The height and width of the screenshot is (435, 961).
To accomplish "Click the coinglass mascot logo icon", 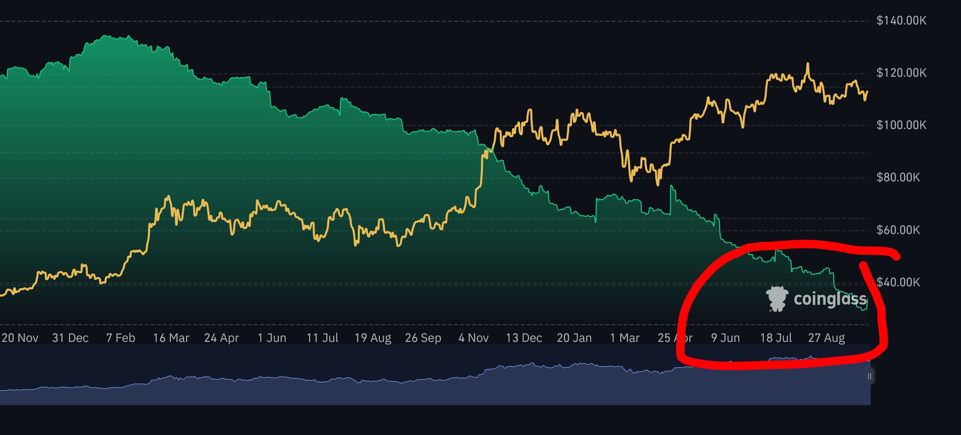I will (777, 299).
